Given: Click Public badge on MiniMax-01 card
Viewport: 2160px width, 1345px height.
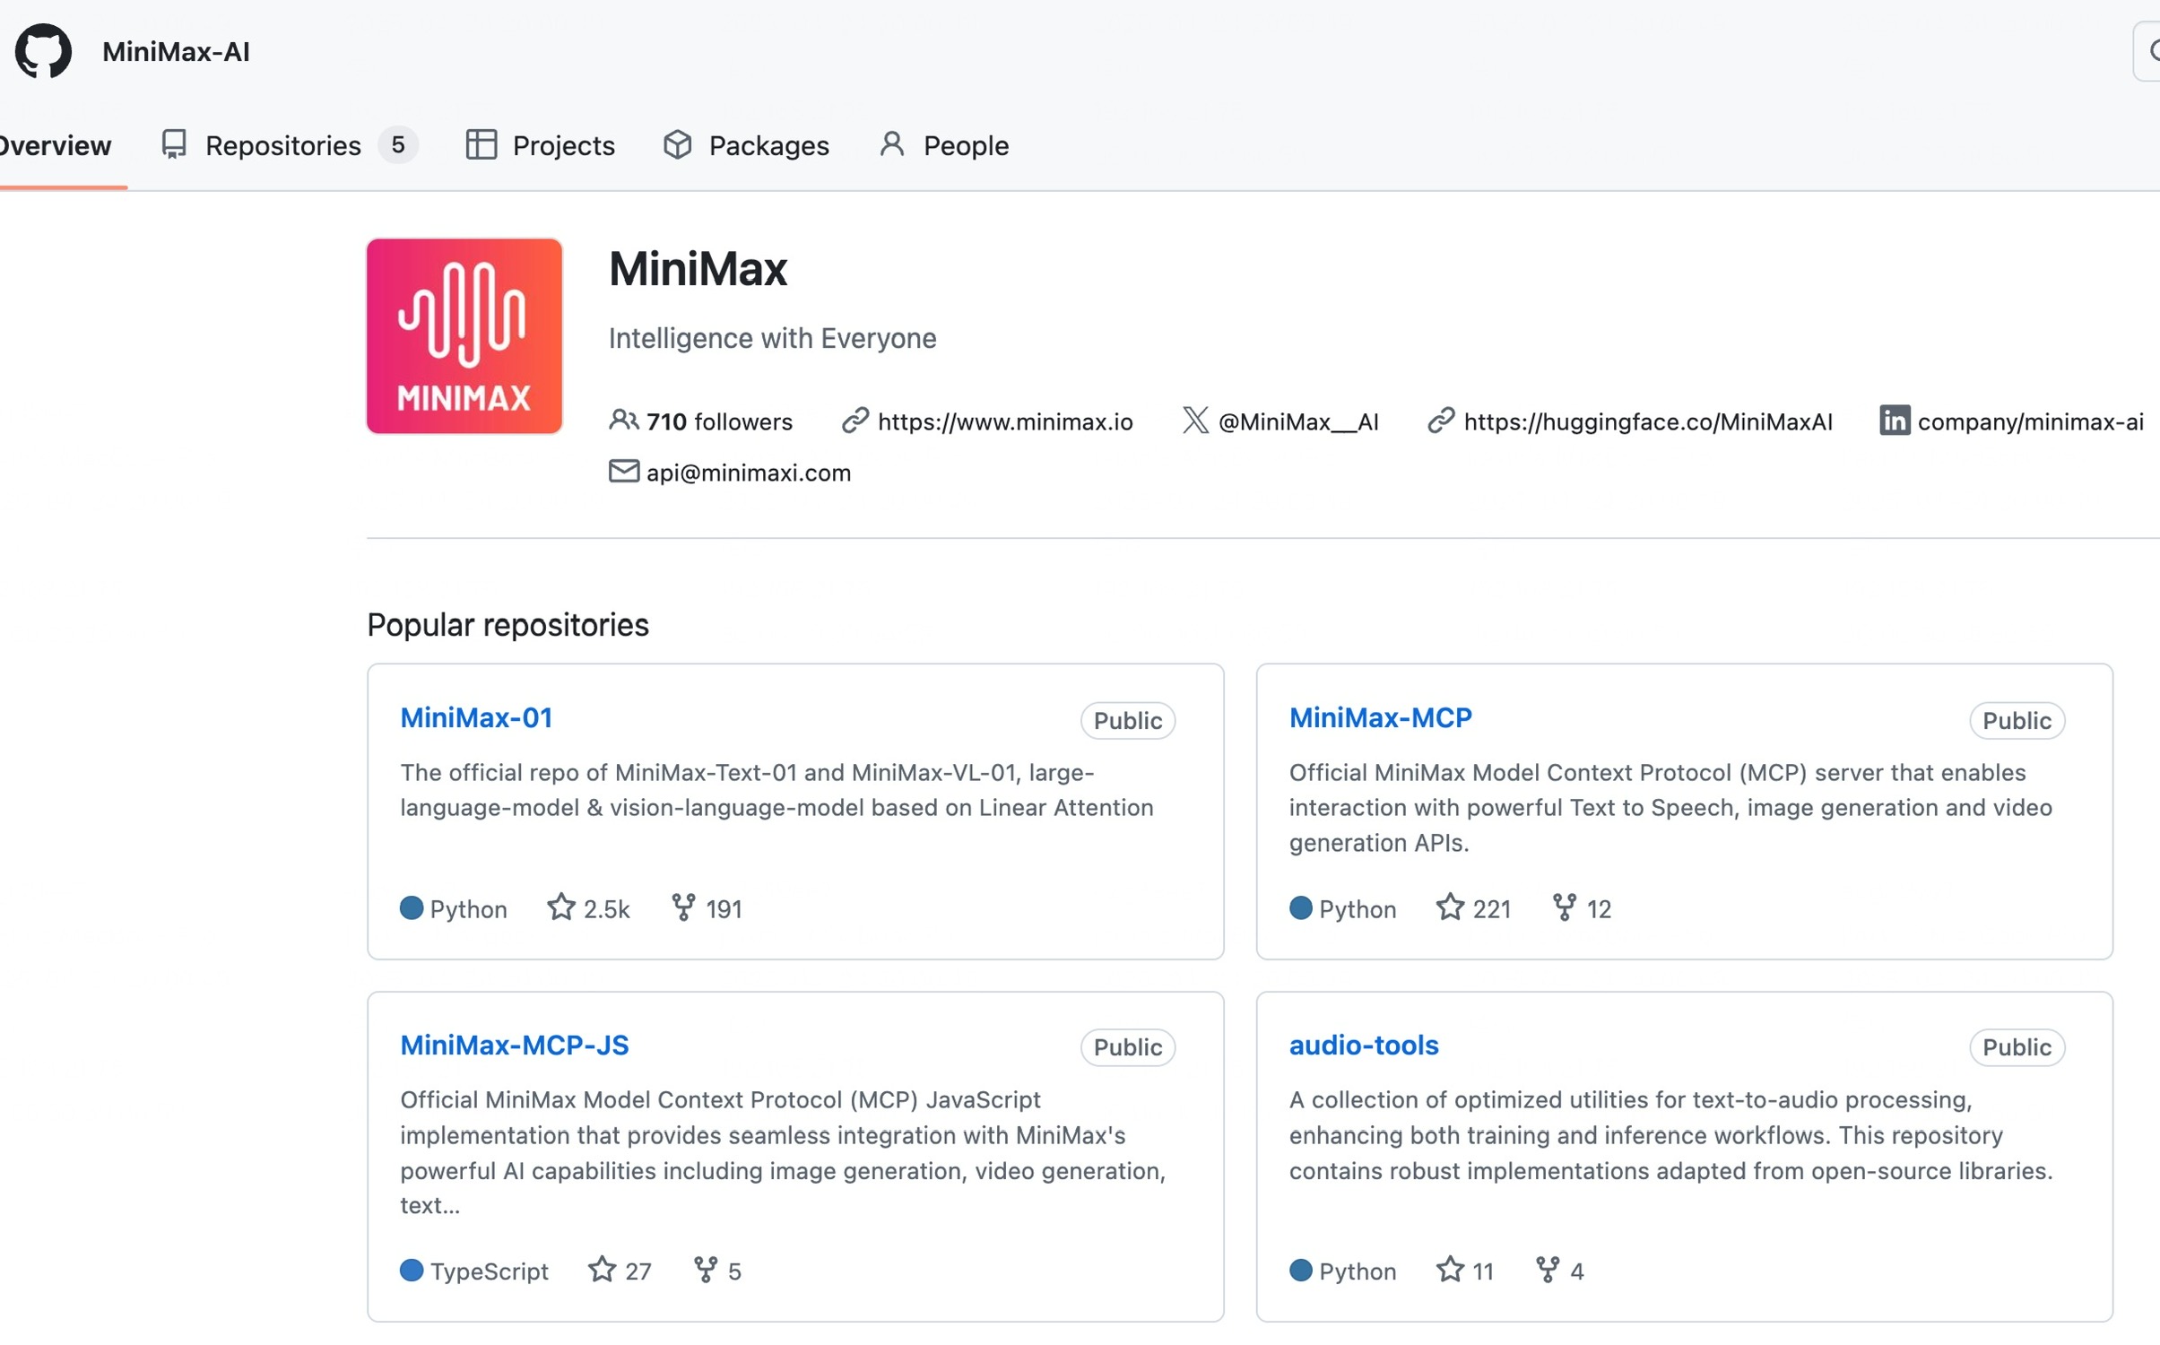Looking at the screenshot, I should coord(1128,721).
